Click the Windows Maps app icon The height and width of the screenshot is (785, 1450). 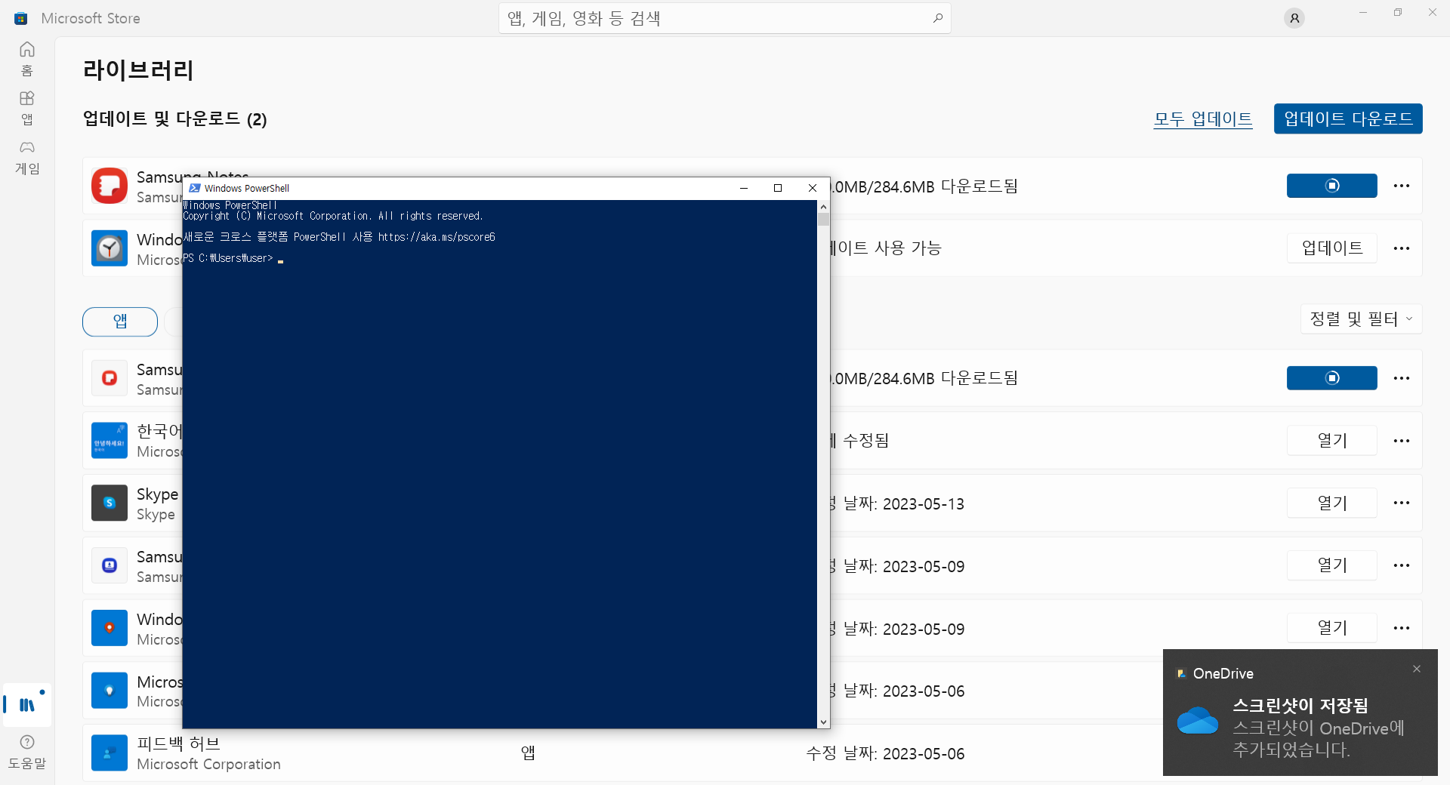point(110,628)
